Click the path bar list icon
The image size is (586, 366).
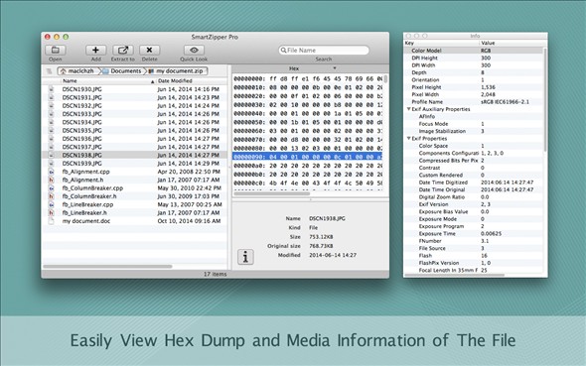coord(49,70)
